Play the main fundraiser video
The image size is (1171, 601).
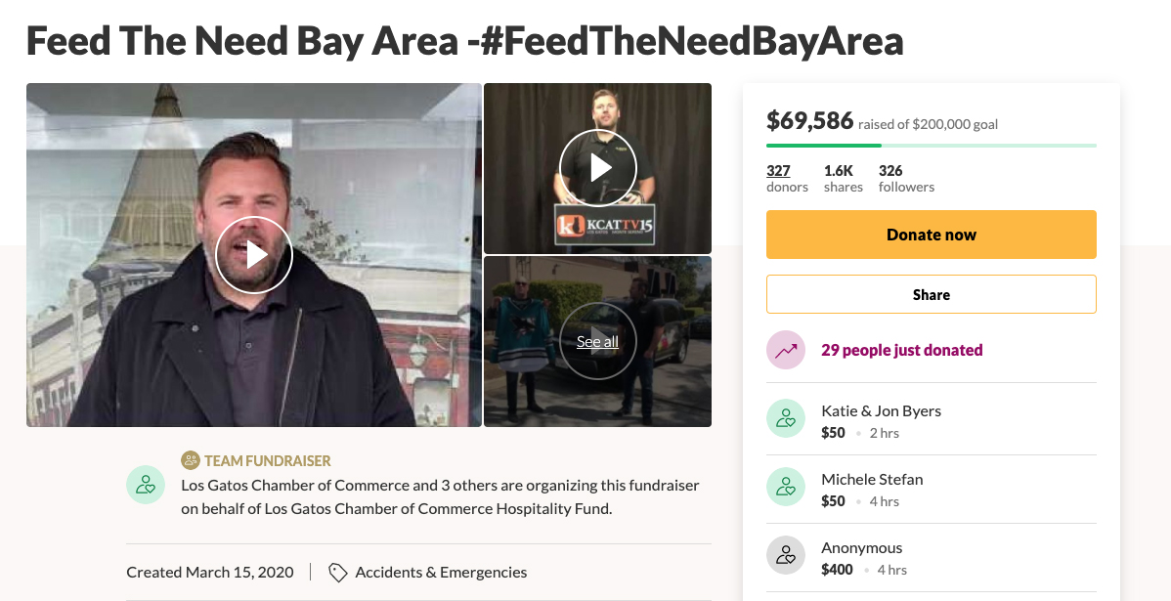pos(254,255)
